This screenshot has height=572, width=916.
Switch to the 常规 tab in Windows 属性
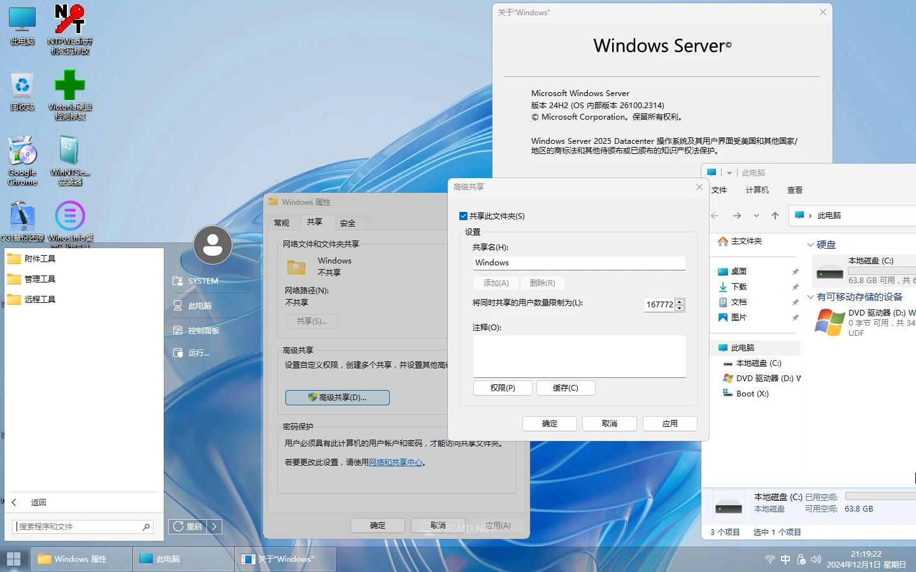click(282, 223)
